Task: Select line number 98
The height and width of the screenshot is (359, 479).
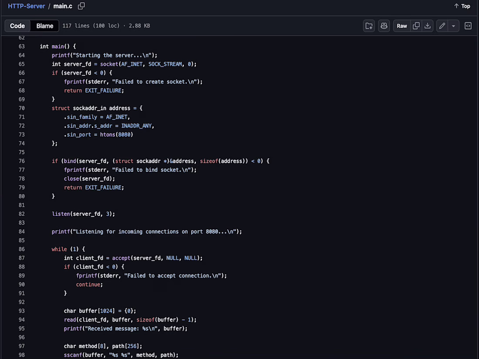Action: [x=21, y=355]
